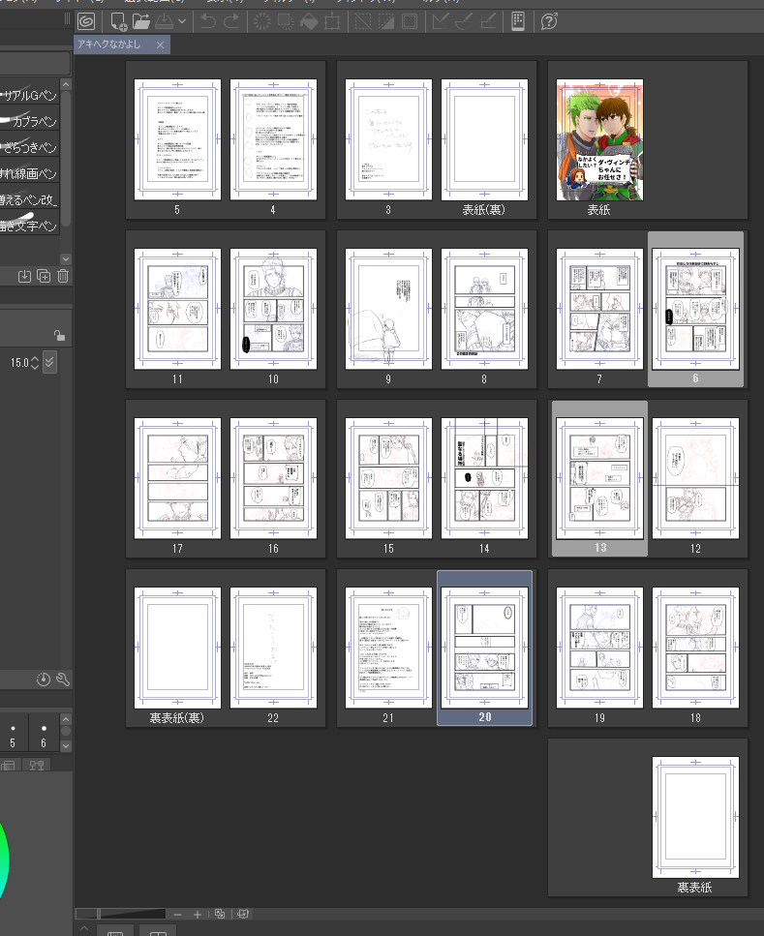The width and height of the screenshot is (764, 936).
Task: Click sub tool list scroll-up arrow
Action: coord(66,84)
